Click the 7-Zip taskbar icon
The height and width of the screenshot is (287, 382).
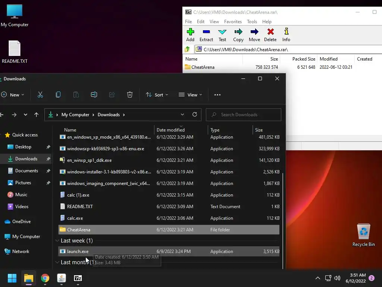coord(78,278)
